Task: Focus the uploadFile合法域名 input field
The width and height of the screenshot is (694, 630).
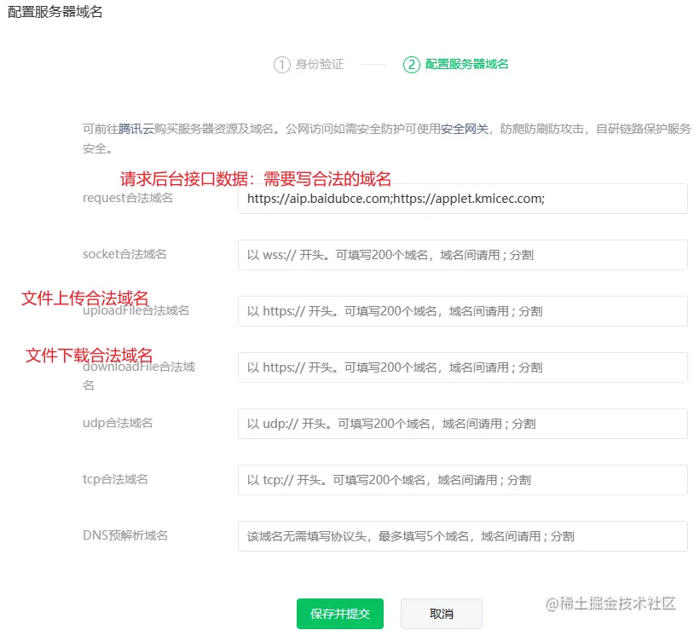Action: click(x=462, y=311)
